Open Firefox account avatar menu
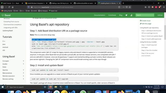This screenshot has width=166, height=93. 153,7
